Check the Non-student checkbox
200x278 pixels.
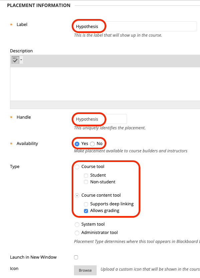tap(86, 182)
